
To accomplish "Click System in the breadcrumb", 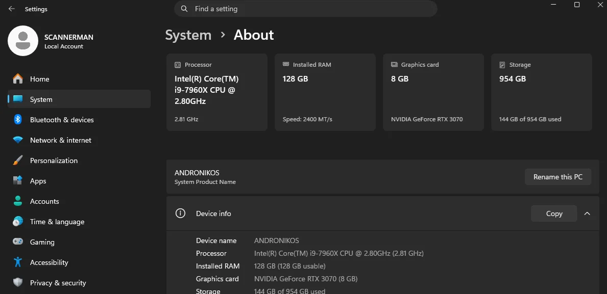I will tap(188, 35).
